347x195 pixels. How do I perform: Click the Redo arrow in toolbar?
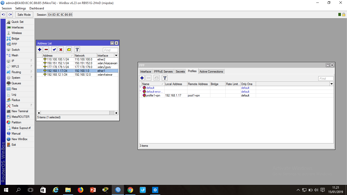pos(10,15)
